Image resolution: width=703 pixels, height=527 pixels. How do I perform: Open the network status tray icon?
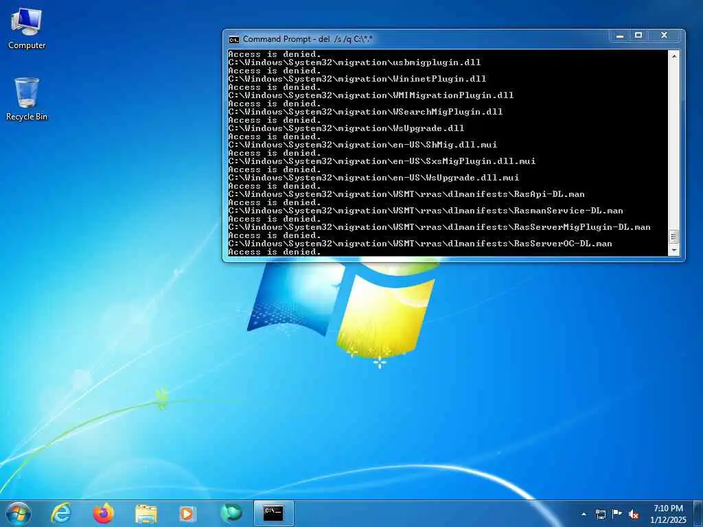[601, 514]
